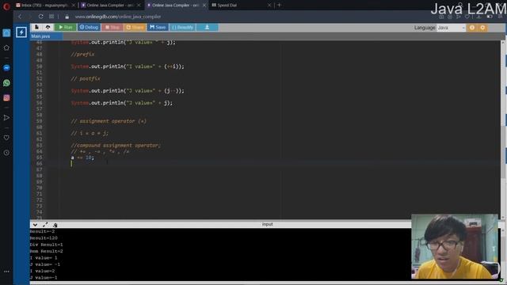Close the Speed Dial tab
The image size is (507, 285).
[x=269, y=6]
